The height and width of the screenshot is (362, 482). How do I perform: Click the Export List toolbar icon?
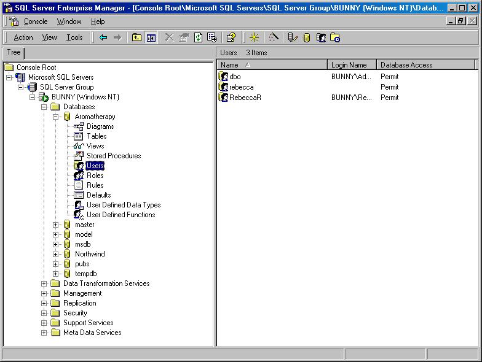coord(212,37)
